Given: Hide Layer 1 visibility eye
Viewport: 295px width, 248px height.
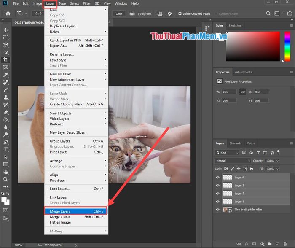Looking at the screenshot, I should 218,202.
